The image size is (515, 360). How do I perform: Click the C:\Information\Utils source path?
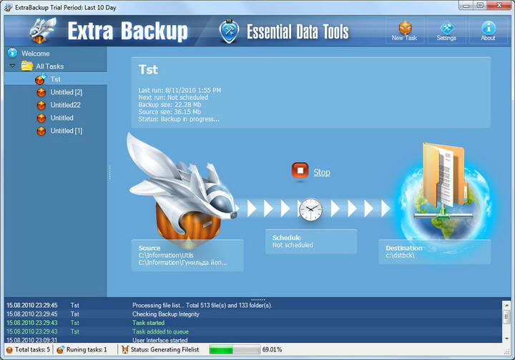[x=166, y=256]
